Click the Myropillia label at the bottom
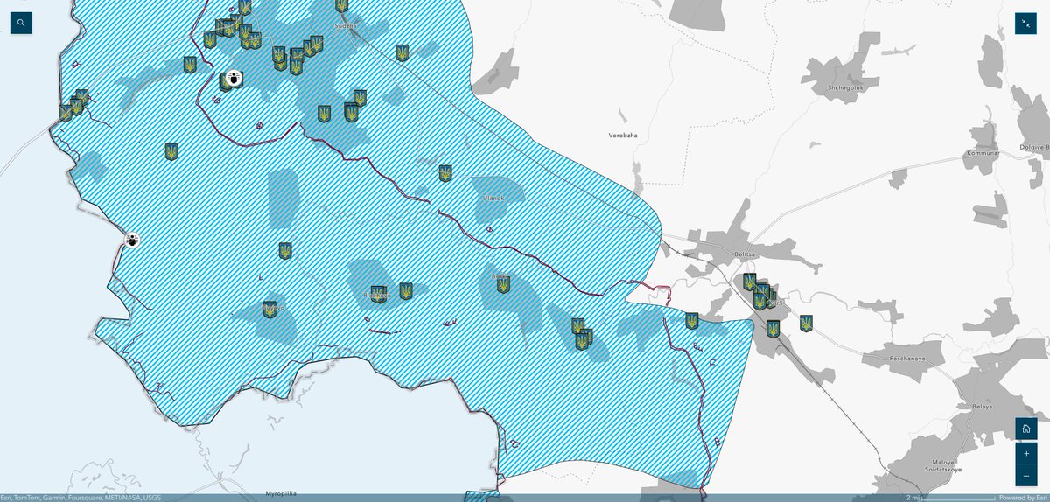 pyautogui.click(x=280, y=493)
